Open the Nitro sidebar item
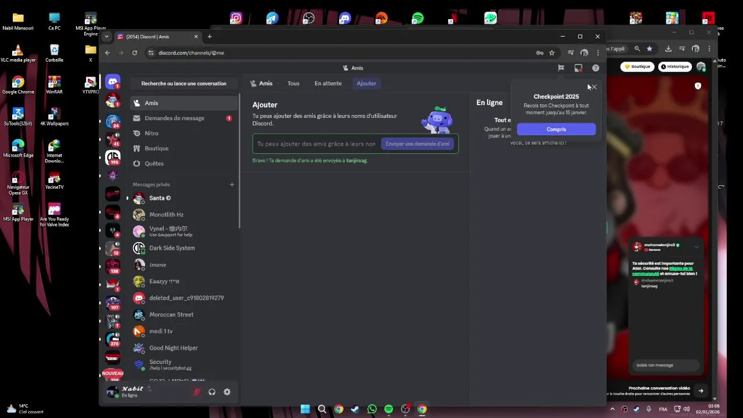743x418 pixels. coord(183,134)
